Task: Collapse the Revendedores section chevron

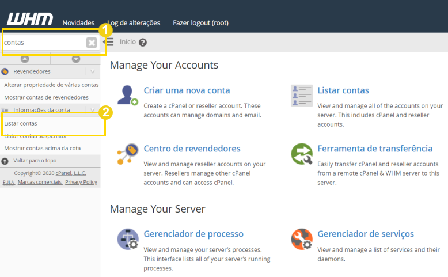Action: coord(92,71)
